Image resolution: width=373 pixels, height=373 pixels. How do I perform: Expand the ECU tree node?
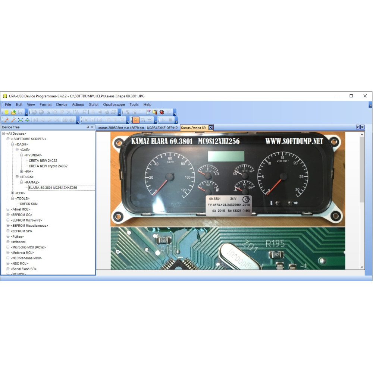(x=13, y=193)
